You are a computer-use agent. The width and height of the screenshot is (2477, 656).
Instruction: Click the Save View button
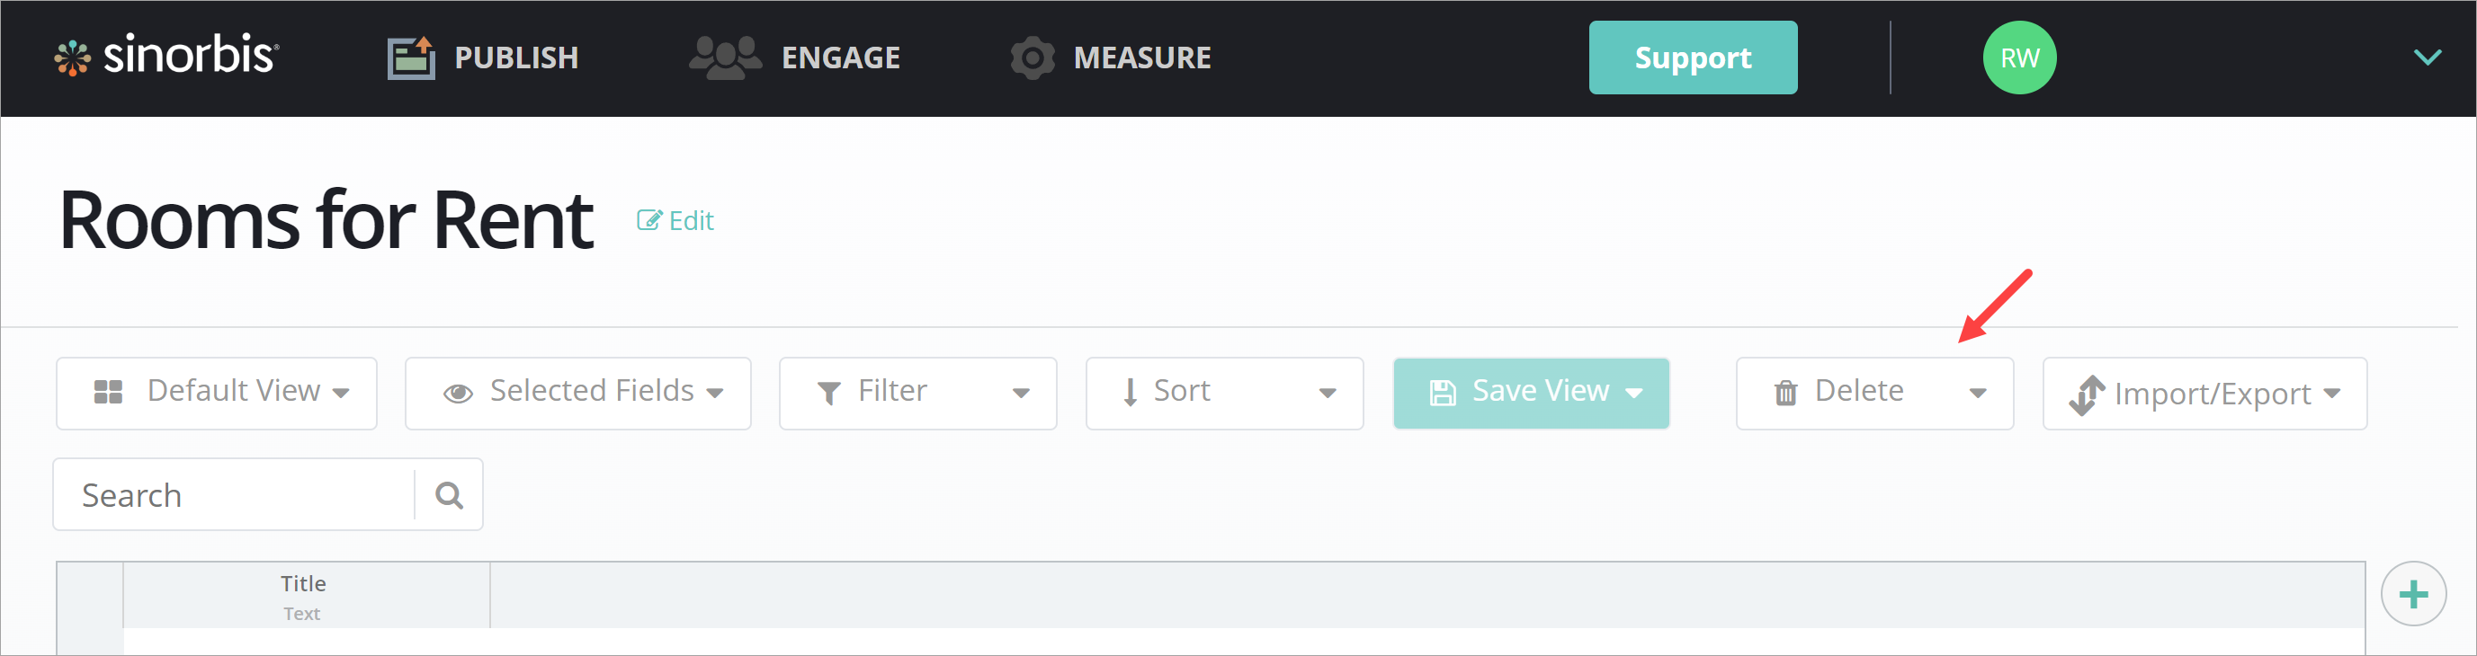coord(1530,393)
